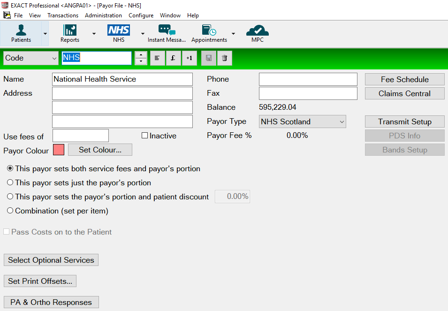Tick the Inactive checkbox
This screenshot has height=311, width=448.
tap(145, 136)
